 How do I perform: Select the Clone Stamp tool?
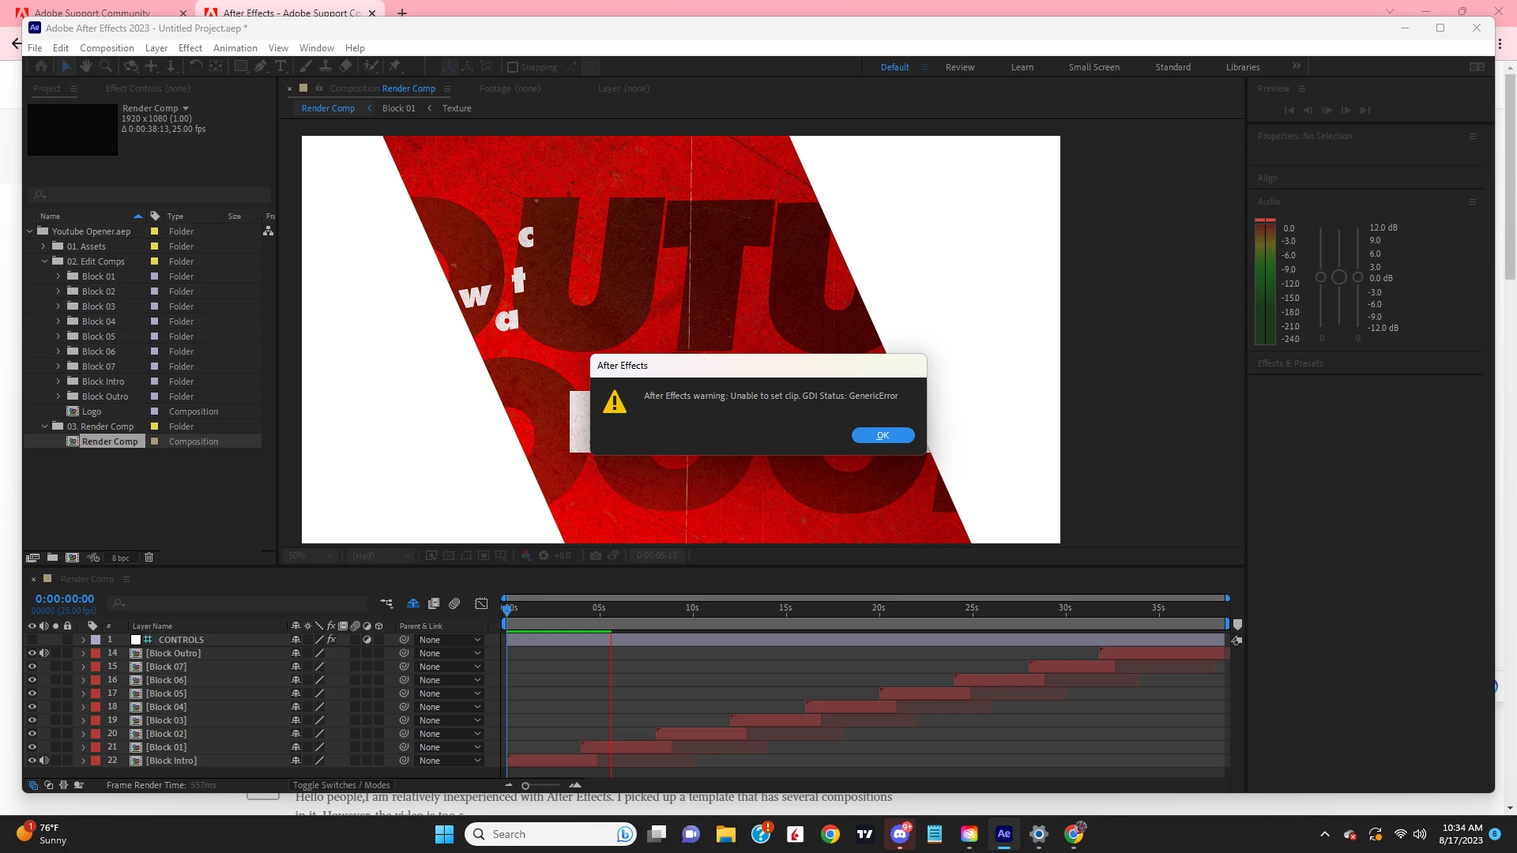tap(325, 67)
